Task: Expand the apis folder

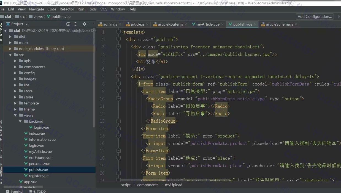Action: [x=15, y=61]
